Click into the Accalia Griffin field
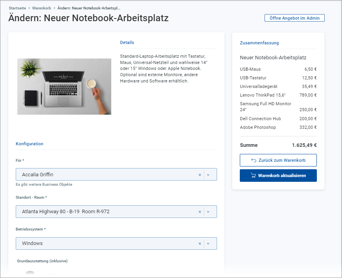Screen dimensions: 342x278 [106, 175]
